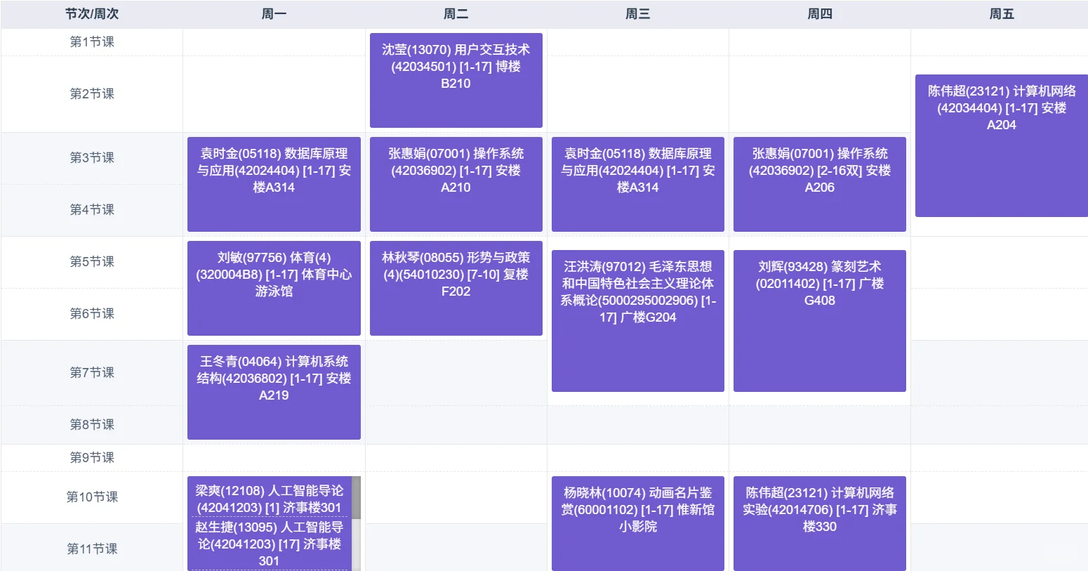The width and height of the screenshot is (1088, 571).
Task: Select the 周一 column header
Action: point(273,13)
